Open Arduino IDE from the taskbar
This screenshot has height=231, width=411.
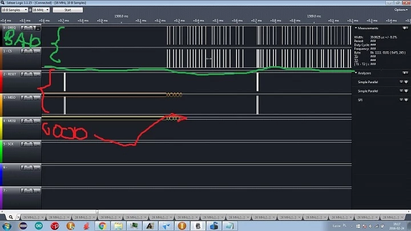39,226
